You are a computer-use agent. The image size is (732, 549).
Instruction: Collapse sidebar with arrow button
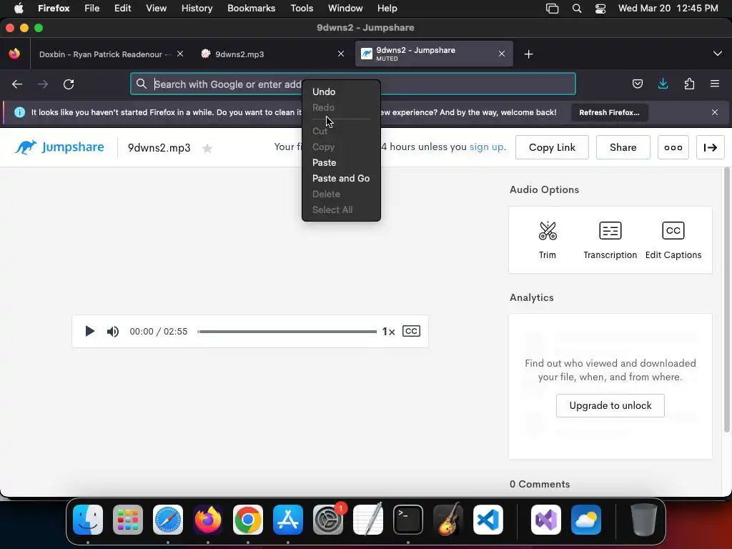pyautogui.click(x=710, y=147)
